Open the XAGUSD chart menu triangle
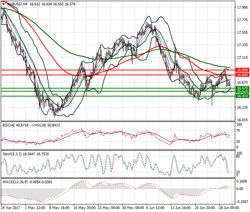Image resolution: width=250 pixels, height=212 pixels. [3, 4]
